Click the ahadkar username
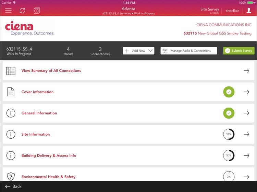The image size is (257, 192). click(x=232, y=11)
